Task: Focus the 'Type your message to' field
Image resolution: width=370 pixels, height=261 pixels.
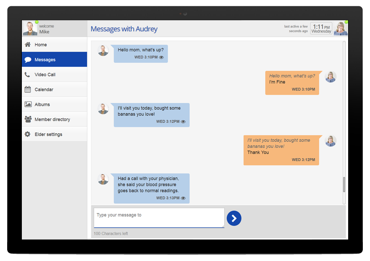Action: [x=159, y=218]
